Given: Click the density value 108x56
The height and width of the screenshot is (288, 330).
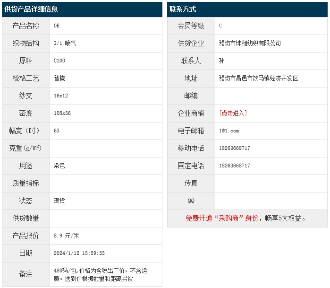Looking at the screenshot, I should click(62, 113).
